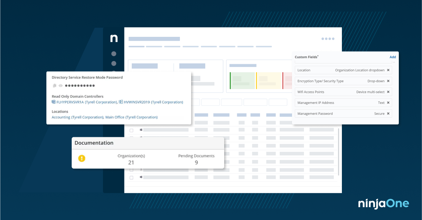The height and width of the screenshot is (220, 422).
Task: Click the yellow warning icon in Documentation panel
Action: (82, 158)
